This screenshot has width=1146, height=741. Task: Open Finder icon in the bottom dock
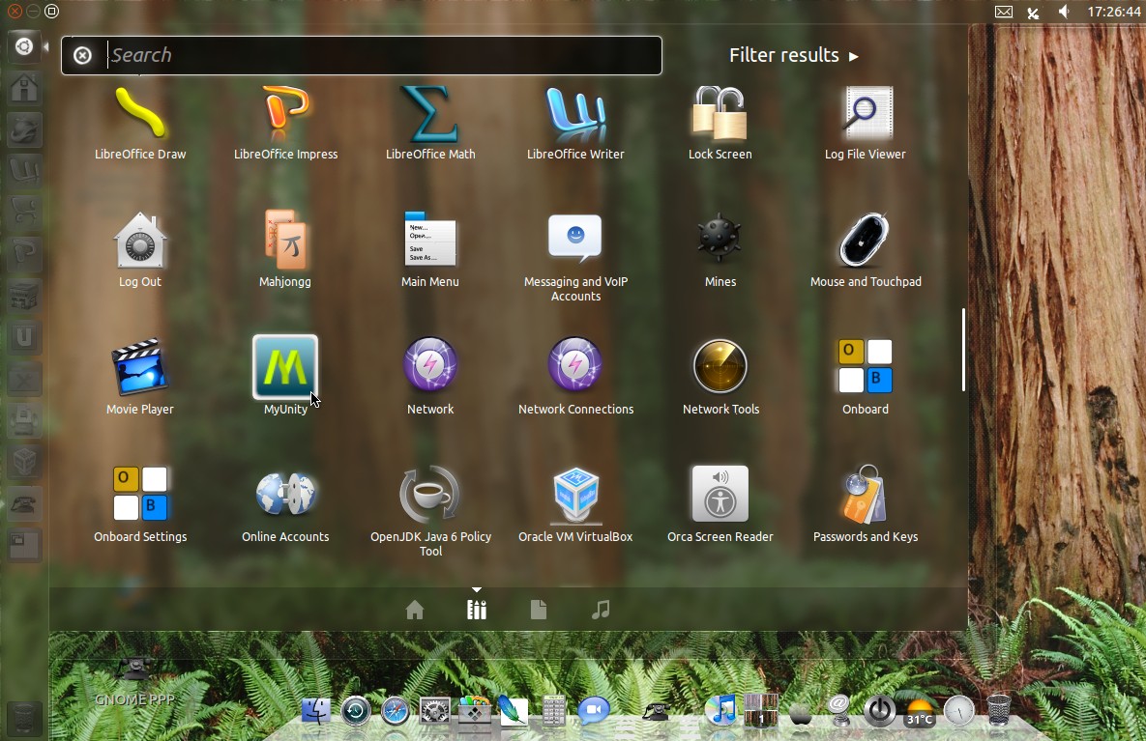point(316,710)
